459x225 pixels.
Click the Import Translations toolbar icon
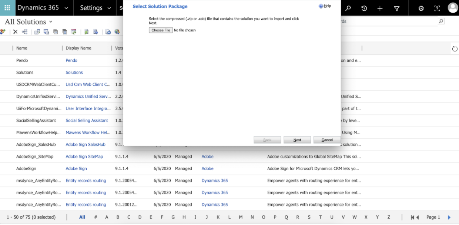86,32
